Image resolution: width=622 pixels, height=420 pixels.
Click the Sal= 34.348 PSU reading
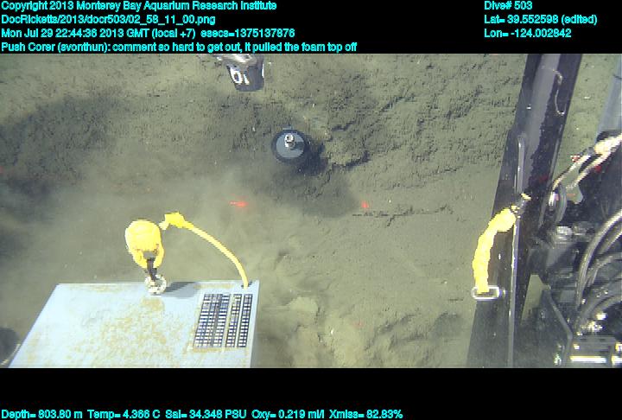pyautogui.click(x=206, y=415)
